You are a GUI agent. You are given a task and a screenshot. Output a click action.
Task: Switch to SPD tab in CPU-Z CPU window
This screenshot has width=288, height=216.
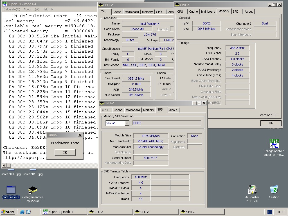[159, 12]
